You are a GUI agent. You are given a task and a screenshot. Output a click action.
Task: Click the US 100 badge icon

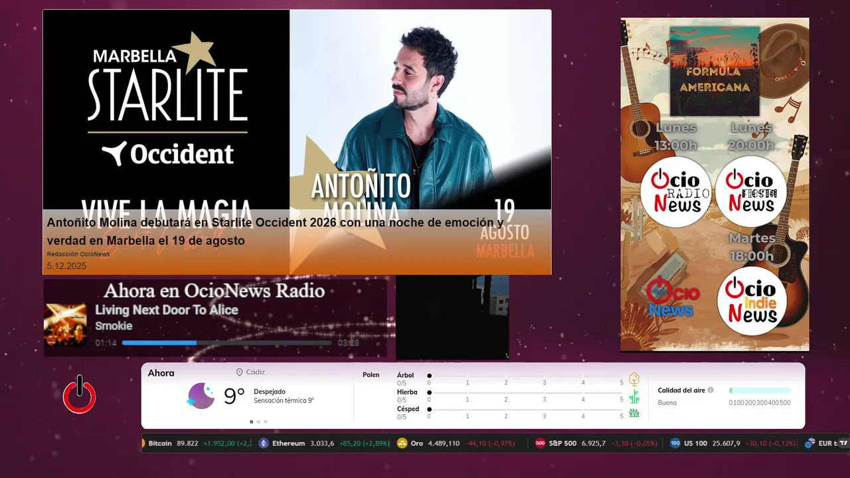(x=675, y=443)
